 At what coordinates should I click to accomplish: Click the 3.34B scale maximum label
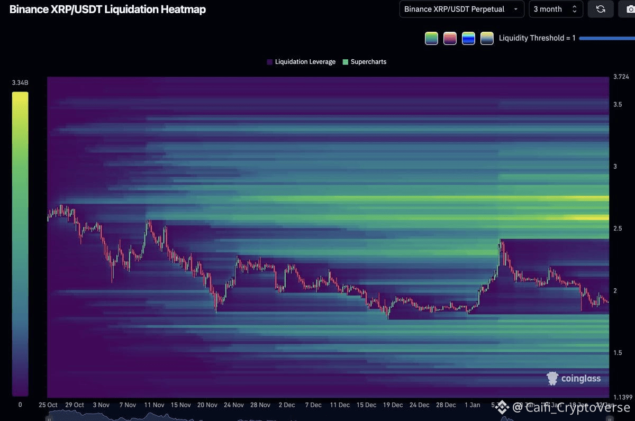[x=20, y=83]
